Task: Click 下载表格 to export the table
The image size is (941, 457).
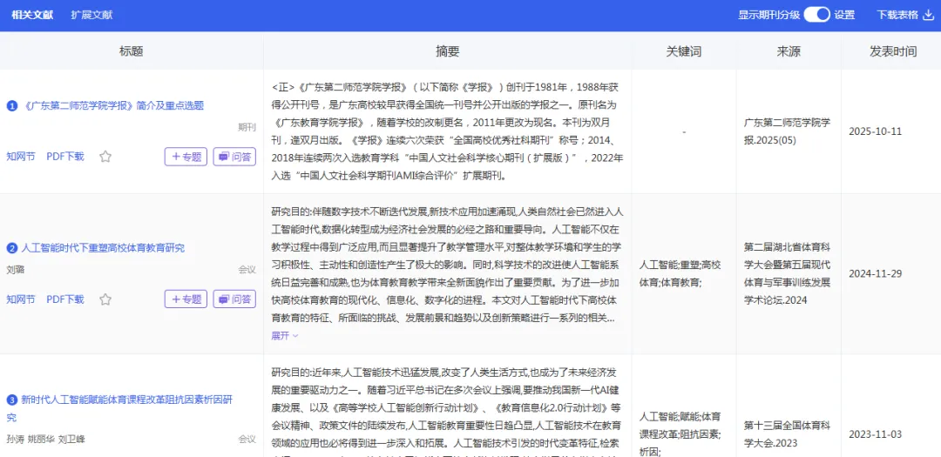Action: tap(897, 15)
